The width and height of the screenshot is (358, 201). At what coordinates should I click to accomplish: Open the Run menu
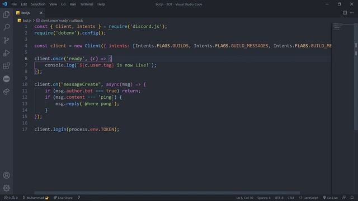click(73, 4)
